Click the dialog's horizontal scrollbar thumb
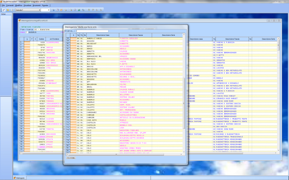 click(x=116, y=154)
